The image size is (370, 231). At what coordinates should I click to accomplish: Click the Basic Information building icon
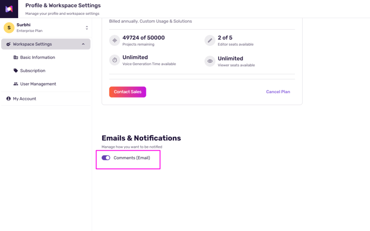coord(15,57)
